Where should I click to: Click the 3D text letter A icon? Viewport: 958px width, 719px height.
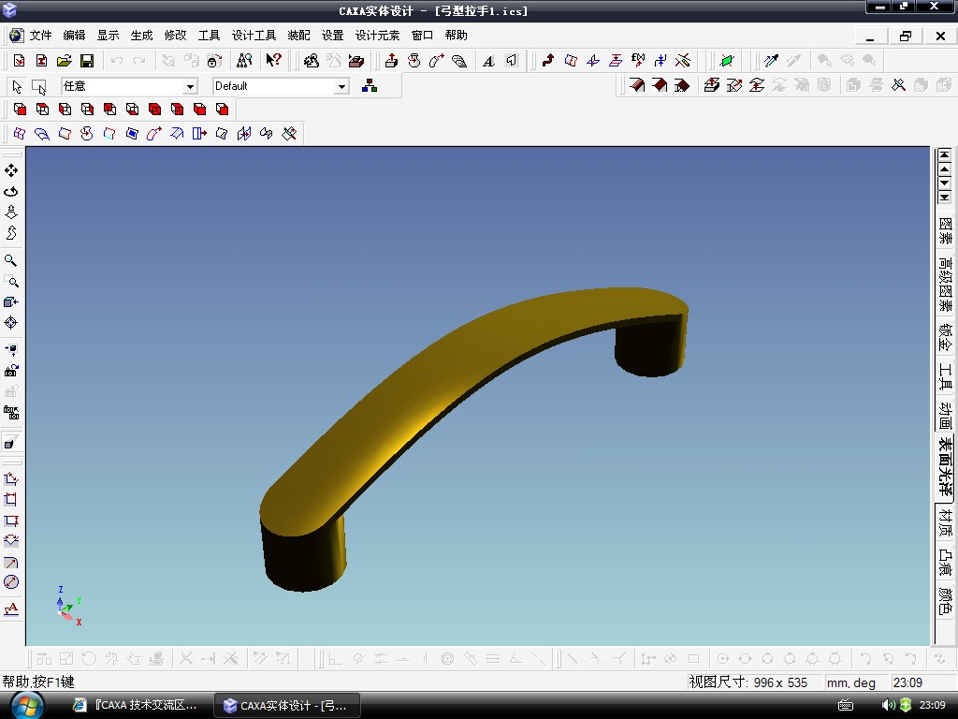pos(488,61)
